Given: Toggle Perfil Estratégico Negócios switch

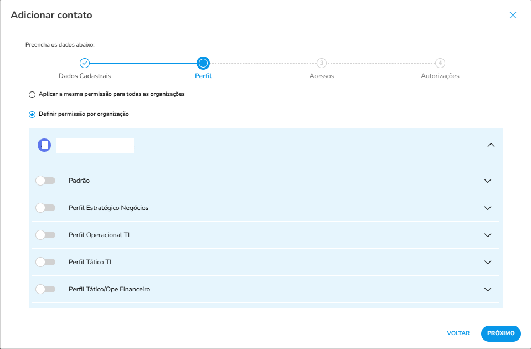Looking at the screenshot, I should click(x=45, y=208).
